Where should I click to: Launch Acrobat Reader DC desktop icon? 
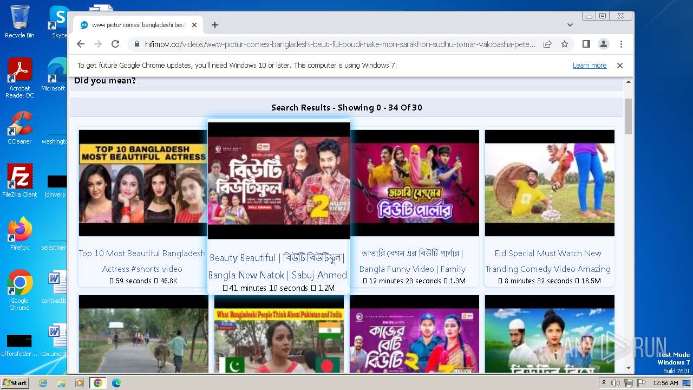[x=19, y=78]
